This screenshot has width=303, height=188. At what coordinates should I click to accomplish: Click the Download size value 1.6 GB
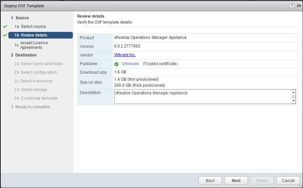120,72
